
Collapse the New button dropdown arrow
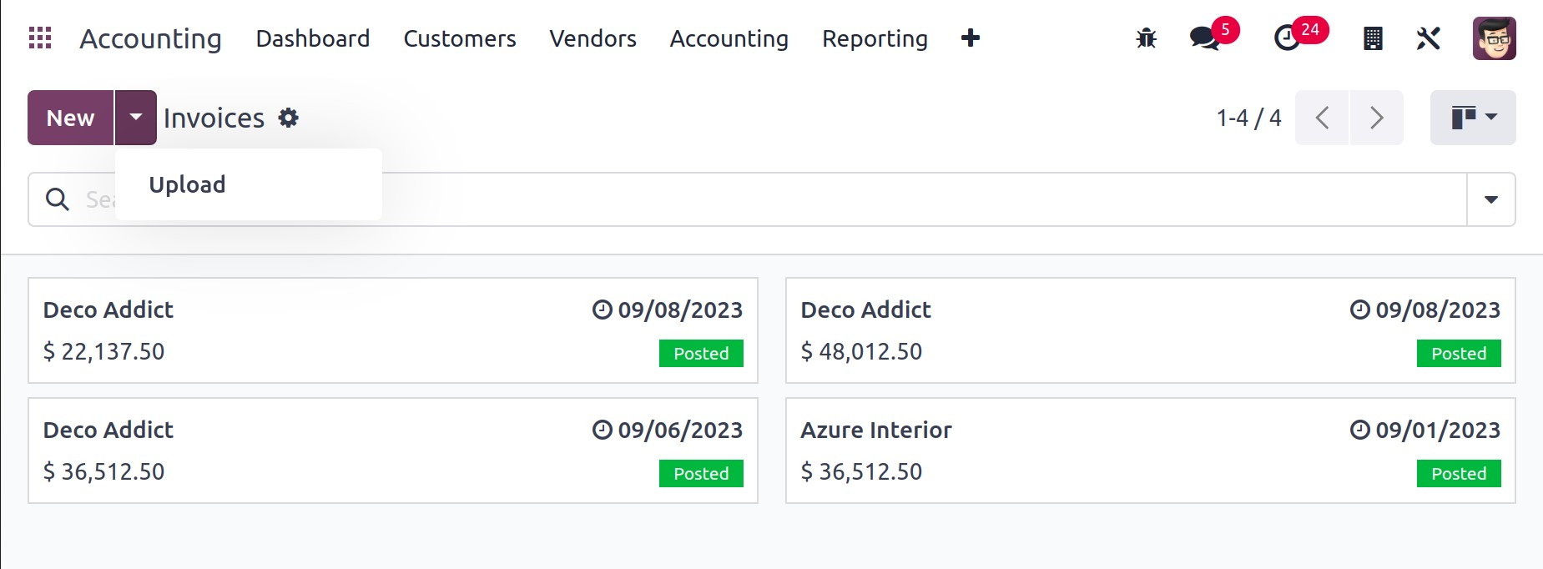coord(135,118)
